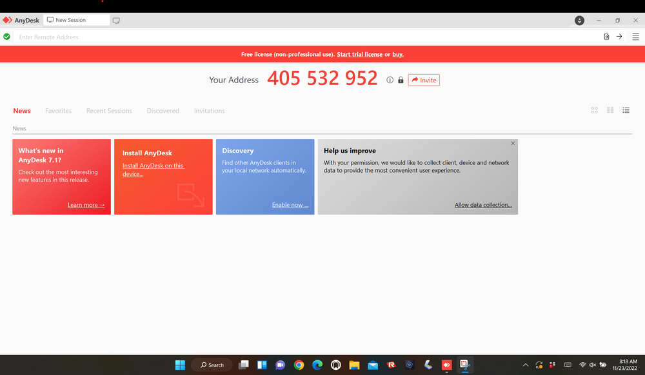Show hidden system tray icons
Image resolution: width=645 pixels, height=375 pixels.
click(x=525, y=365)
